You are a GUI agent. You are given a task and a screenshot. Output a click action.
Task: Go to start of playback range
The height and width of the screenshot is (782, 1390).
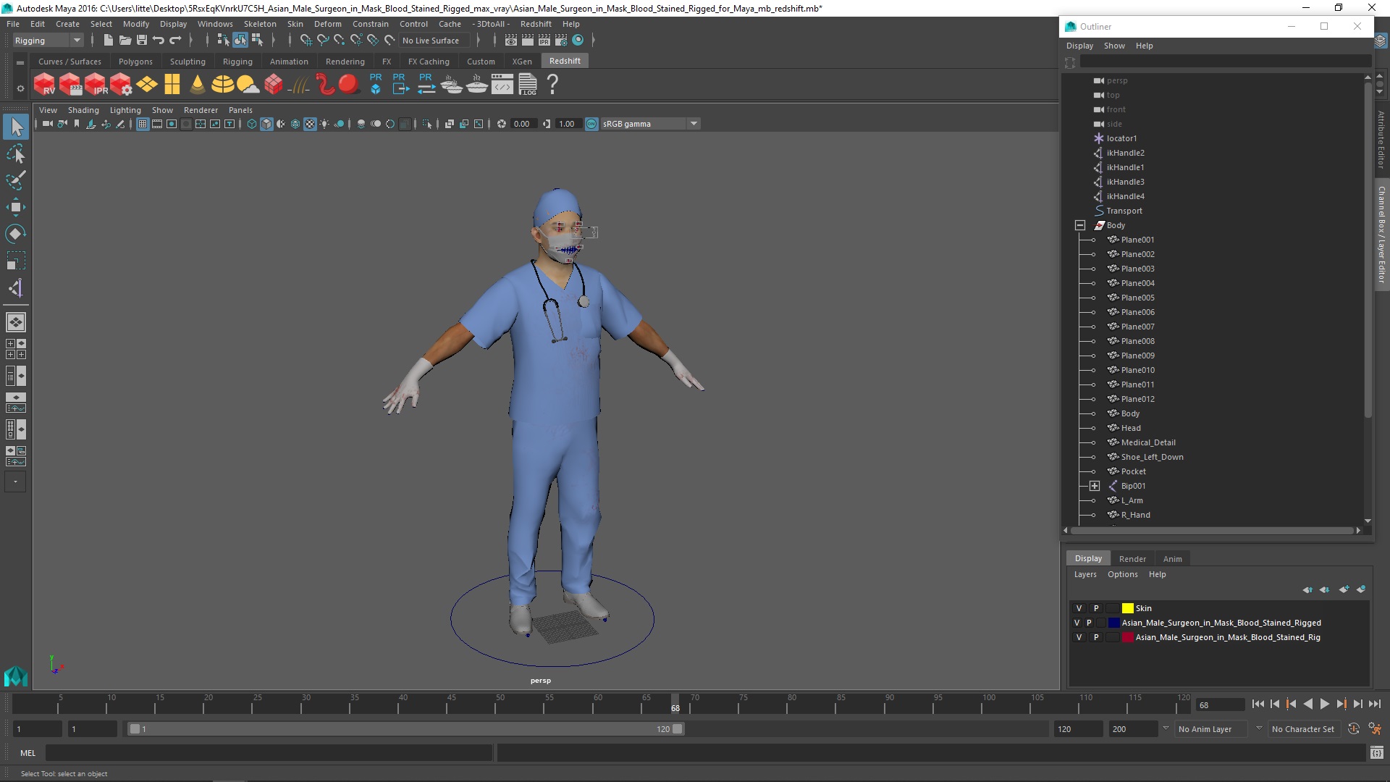[1258, 704]
